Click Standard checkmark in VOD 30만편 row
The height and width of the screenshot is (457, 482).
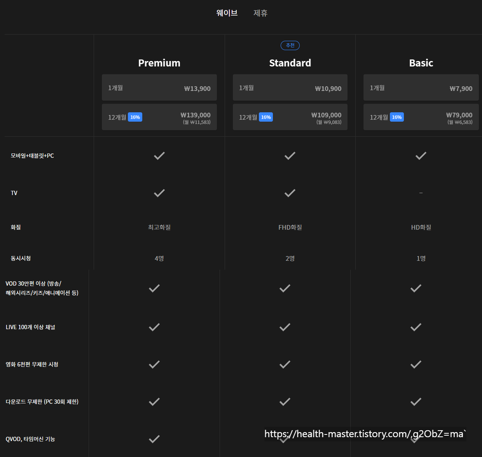[x=285, y=288]
